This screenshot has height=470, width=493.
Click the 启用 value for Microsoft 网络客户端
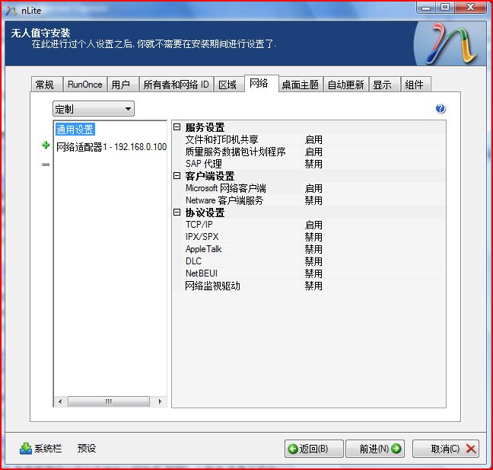pos(313,188)
